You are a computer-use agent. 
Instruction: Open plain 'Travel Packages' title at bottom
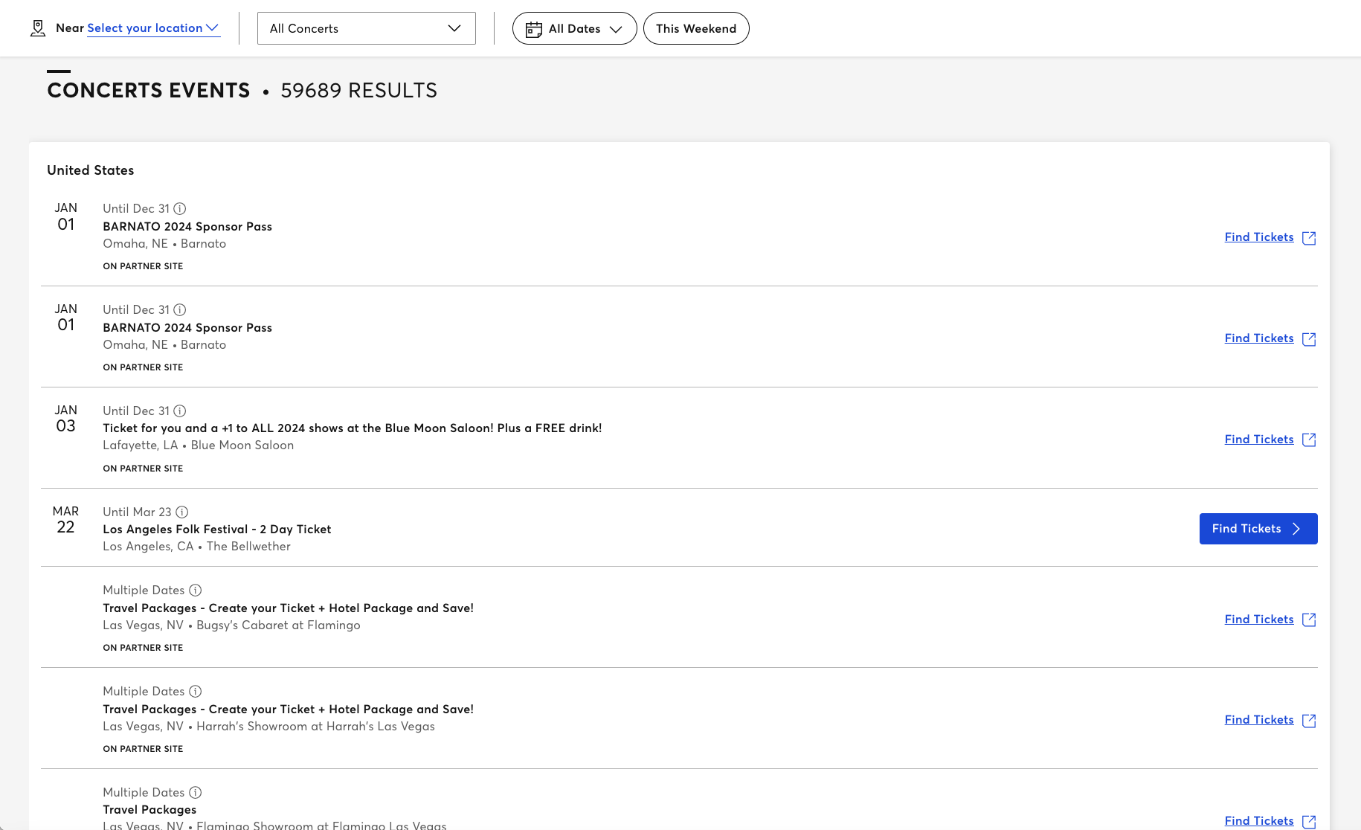point(149,810)
